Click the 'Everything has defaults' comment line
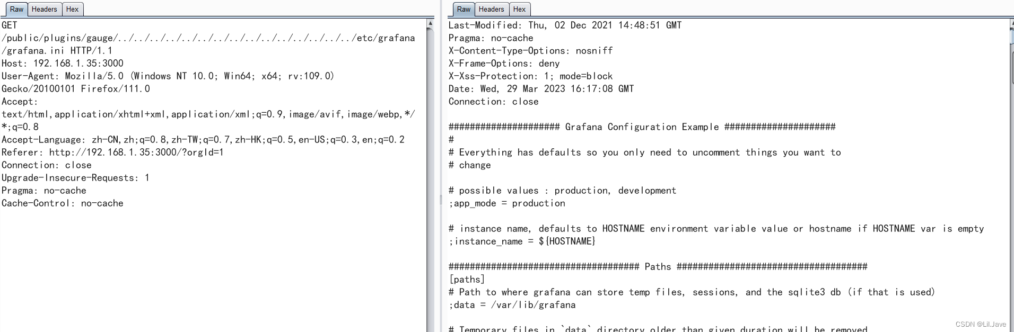Screen dimensions: 1014x332 (645, 152)
